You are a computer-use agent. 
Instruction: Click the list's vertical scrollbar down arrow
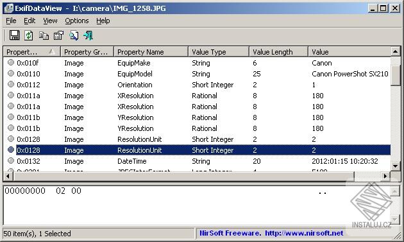395,166
